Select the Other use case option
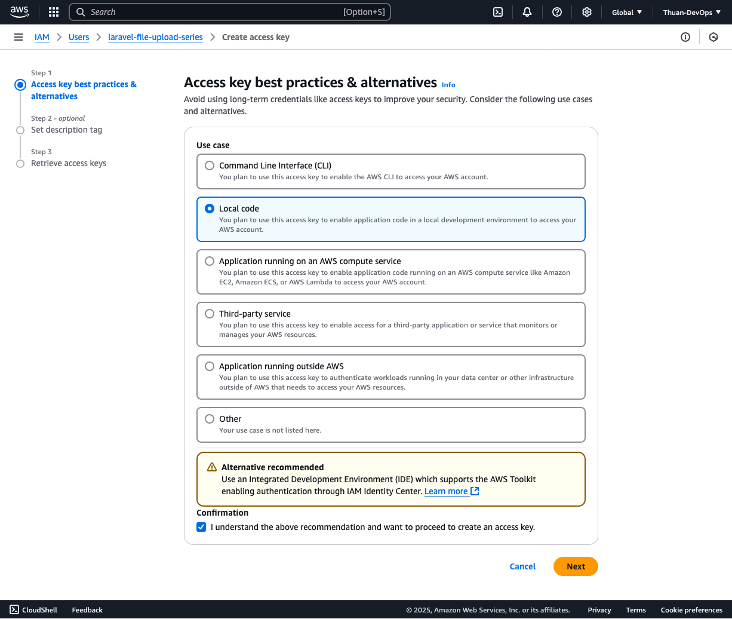Image resolution: width=732 pixels, height=619 pixels. click(210, 419)
